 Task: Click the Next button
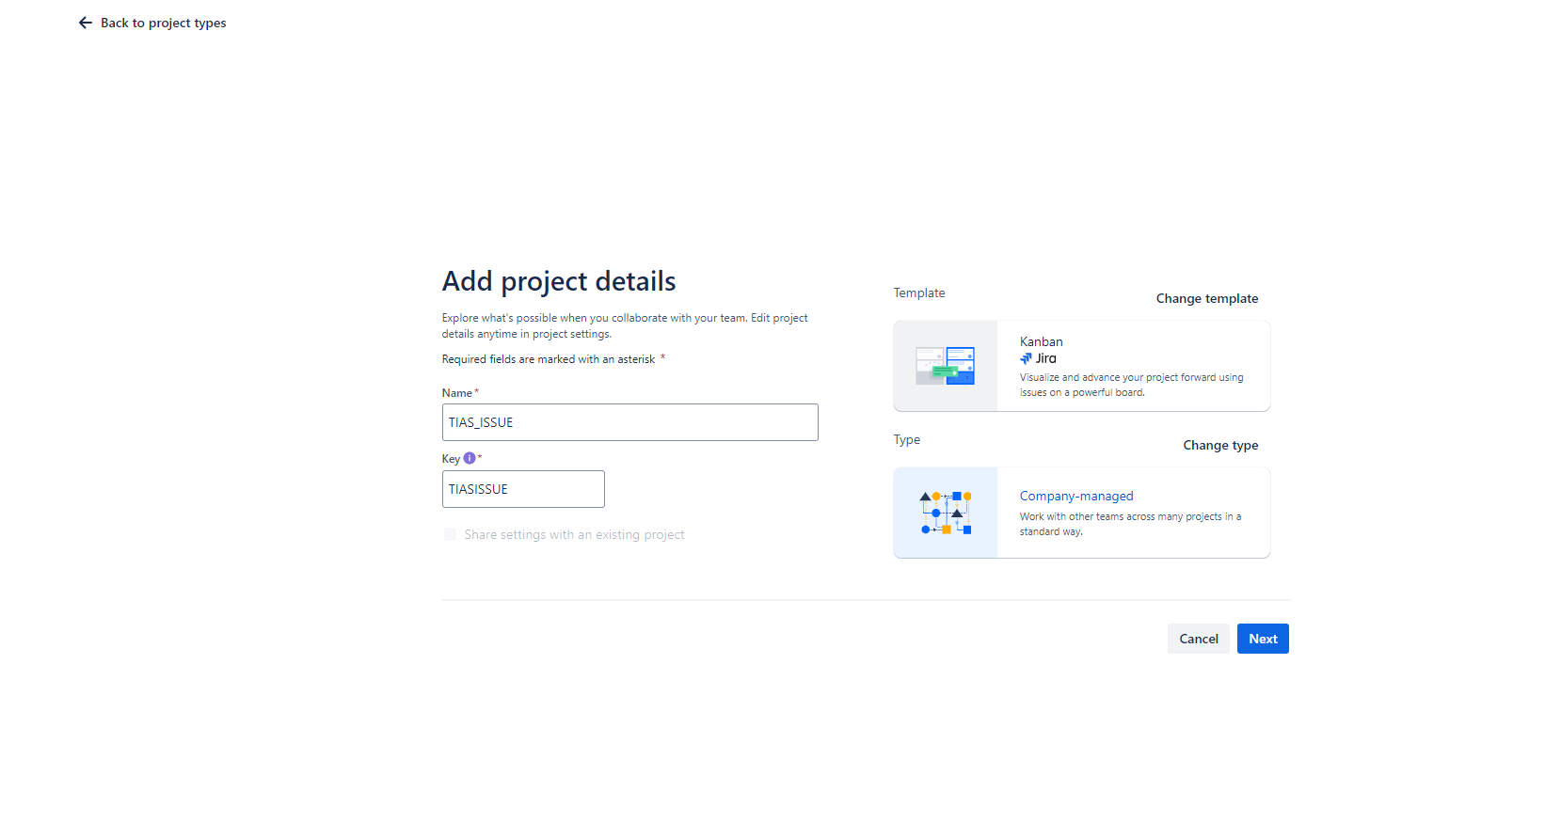click(1263, 639)
